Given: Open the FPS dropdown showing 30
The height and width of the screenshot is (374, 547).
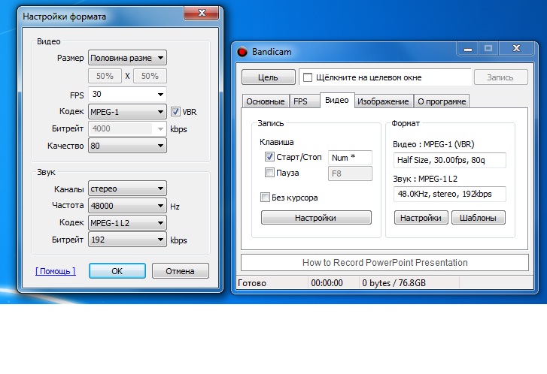Looking at the screenshot, I should point(127,94).
